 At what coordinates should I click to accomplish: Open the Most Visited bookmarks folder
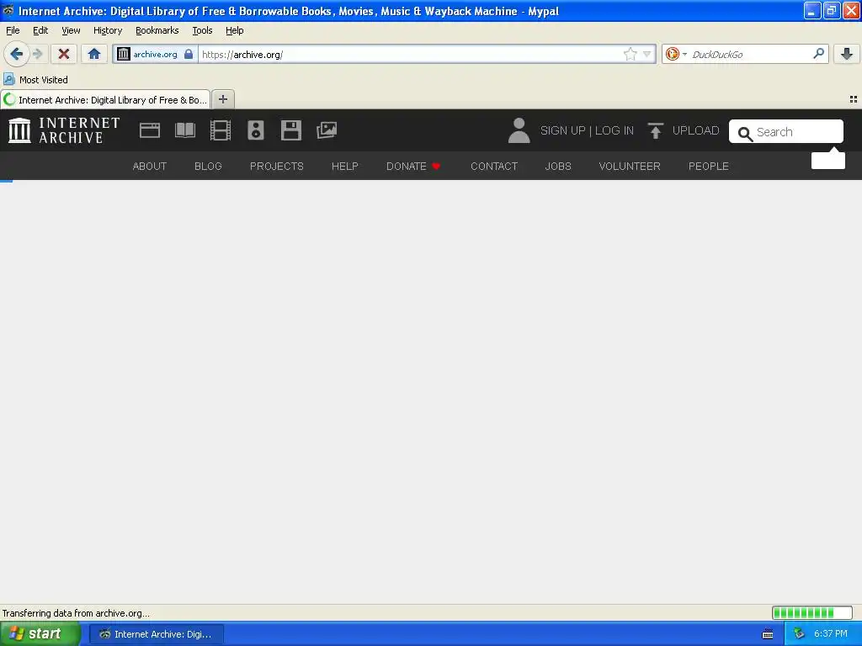pyautogui.click(x=36, y=80)
